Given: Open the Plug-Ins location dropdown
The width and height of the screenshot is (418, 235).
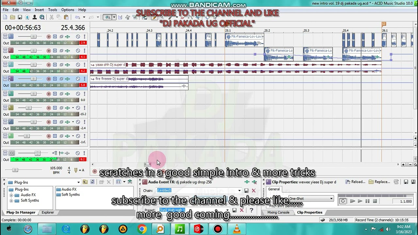Looking at the screenshot, I should [x=78, y=182].
